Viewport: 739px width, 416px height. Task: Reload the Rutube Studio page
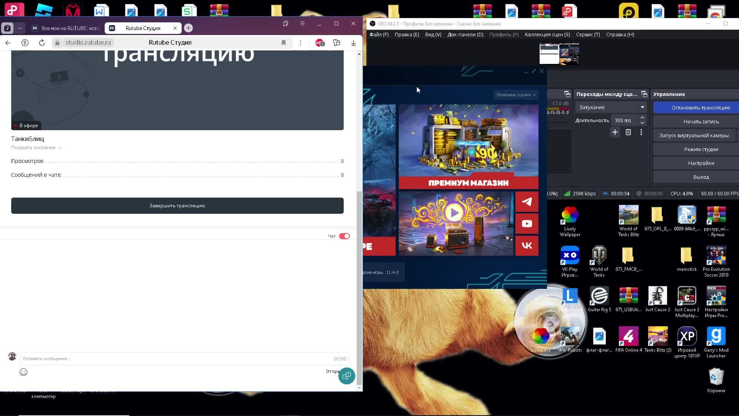42,43
